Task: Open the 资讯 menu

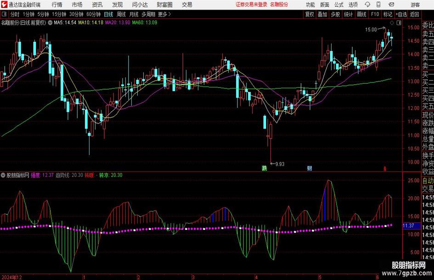Action: (x=97, y=5)
